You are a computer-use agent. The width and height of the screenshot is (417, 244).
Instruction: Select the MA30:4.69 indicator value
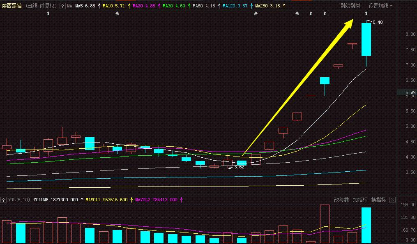[174, 6]
